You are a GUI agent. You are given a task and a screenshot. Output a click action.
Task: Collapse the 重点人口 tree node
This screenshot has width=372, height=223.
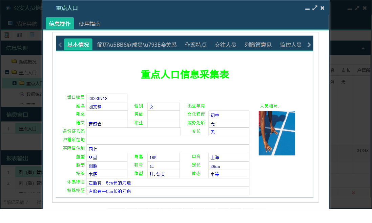pos(7,72)
